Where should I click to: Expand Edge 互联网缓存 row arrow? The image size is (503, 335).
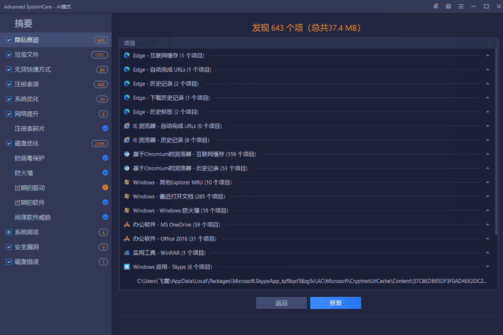pyautogui.click(x=488, y=55)
